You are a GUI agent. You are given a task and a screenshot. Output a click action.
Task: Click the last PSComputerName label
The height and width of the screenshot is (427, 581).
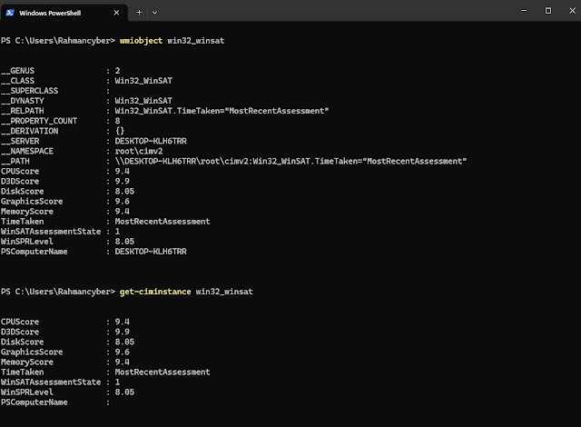(x=34, y=402)
